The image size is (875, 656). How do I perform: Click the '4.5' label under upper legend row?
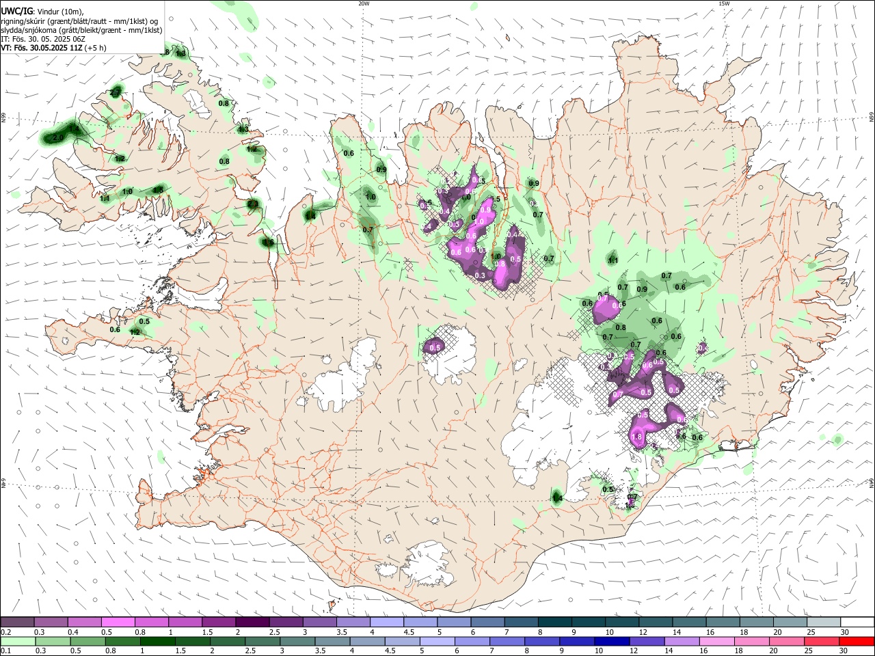(x=409, y=632)
